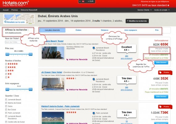The height and width of the screenshot is (124, 176).
Task: Open the Oasis Beach Tower hotel link
Action: (54, 41)
